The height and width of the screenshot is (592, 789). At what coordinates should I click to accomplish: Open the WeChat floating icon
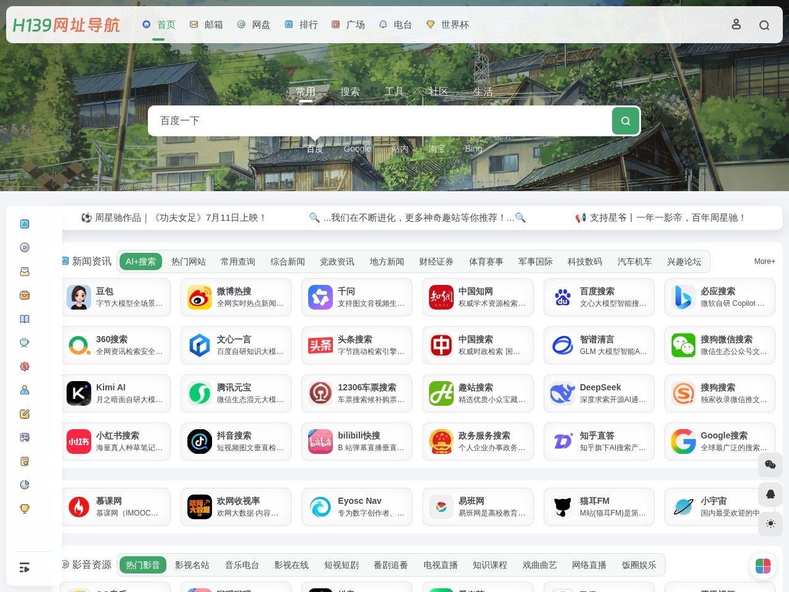click(771, 464)
